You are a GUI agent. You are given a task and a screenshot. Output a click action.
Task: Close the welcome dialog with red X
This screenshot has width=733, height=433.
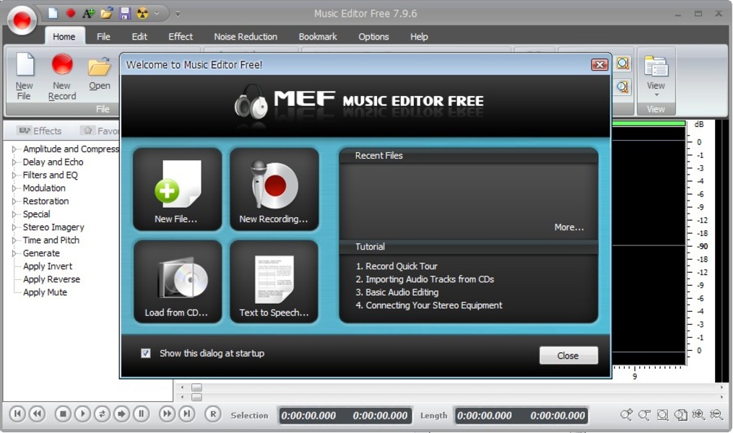point(599,64)
